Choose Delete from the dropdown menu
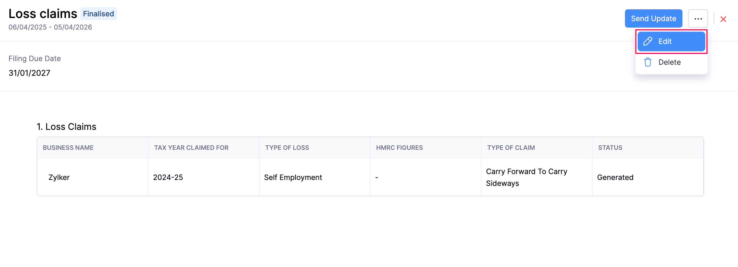738x267 pixels. pyautogui.click(x=671, y=63)
